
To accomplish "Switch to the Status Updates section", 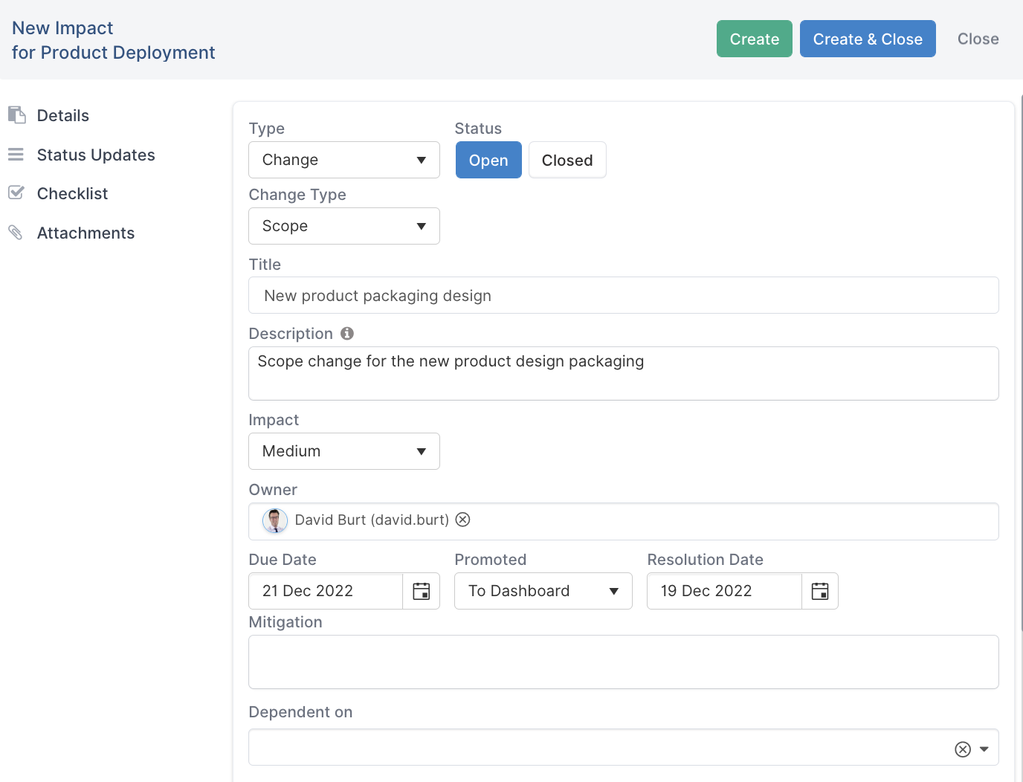I will (x=96, y=155).
